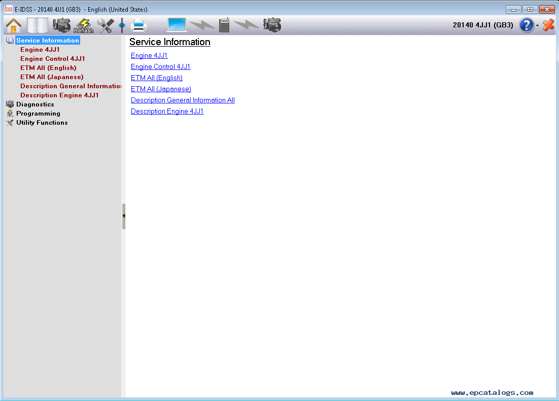Open Utility Functions in the sidebar tree

(x=42, y=123)
